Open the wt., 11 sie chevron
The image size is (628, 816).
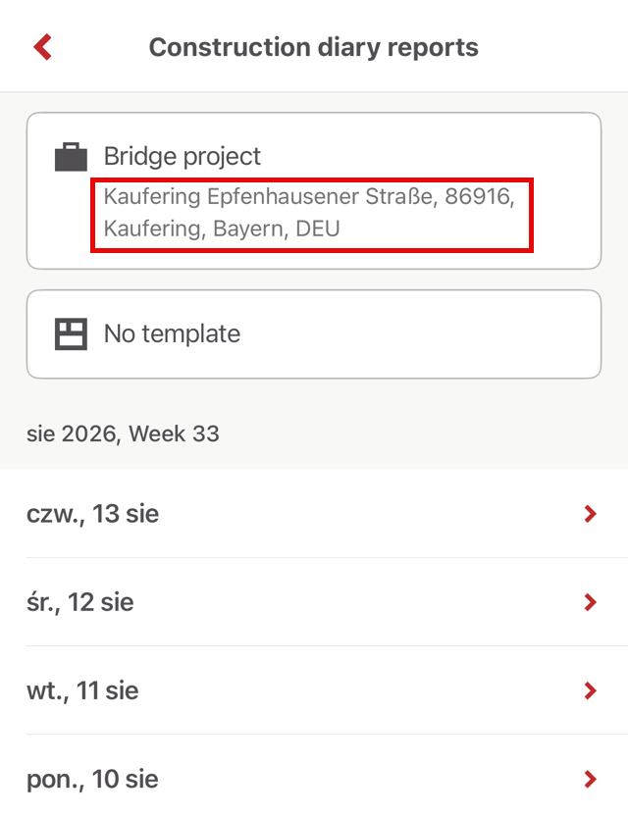pyautogui.click(x=590, y=690)
